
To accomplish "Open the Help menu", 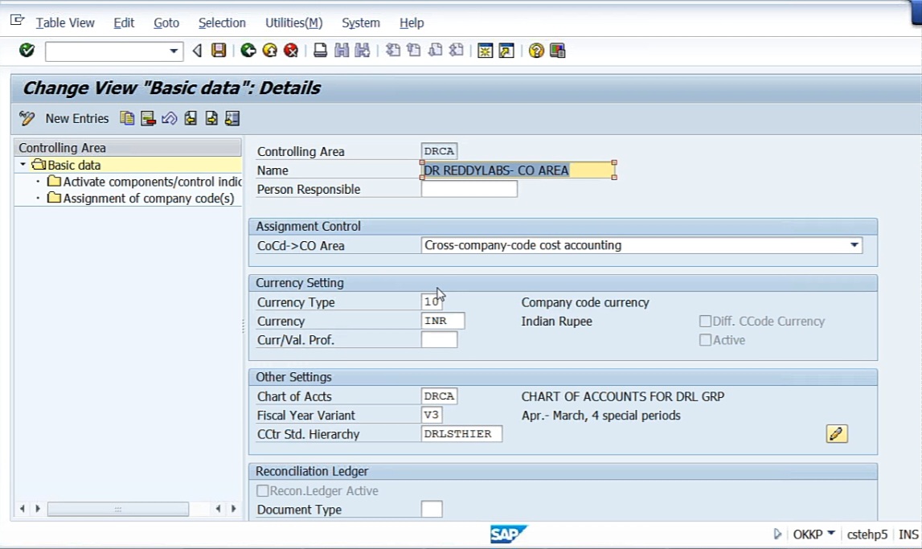I will click(x=412, y=23).
